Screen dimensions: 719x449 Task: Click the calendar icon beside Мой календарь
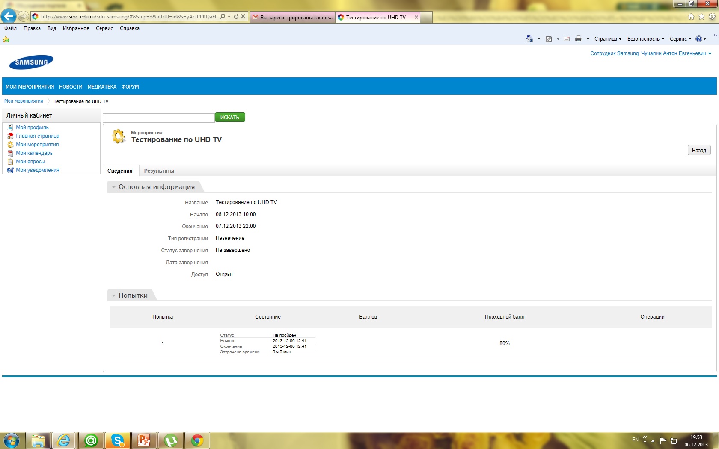(10, 153)
